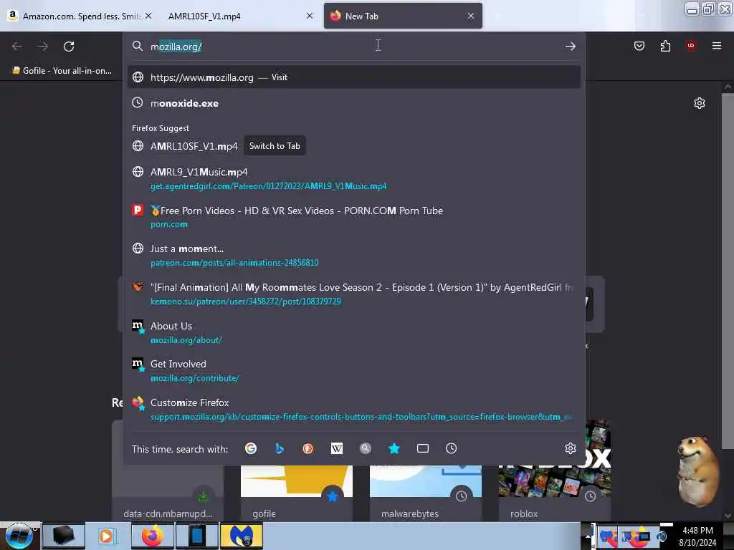
Task: Show hidden system tray icons arrow
Action: tap(588, 536)
